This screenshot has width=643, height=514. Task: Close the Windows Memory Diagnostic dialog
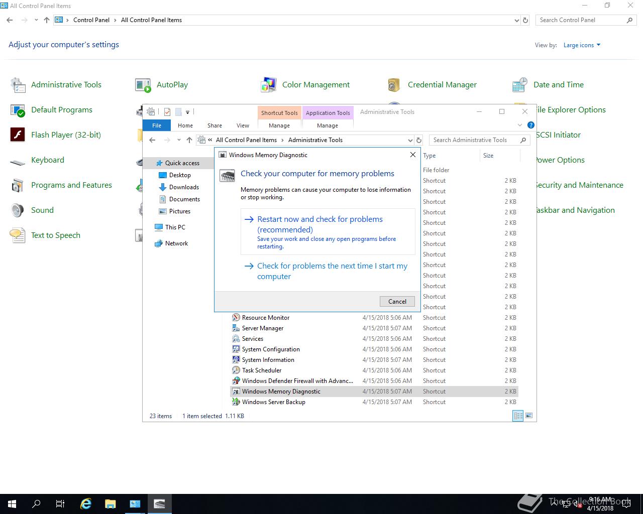coord(413,155)
